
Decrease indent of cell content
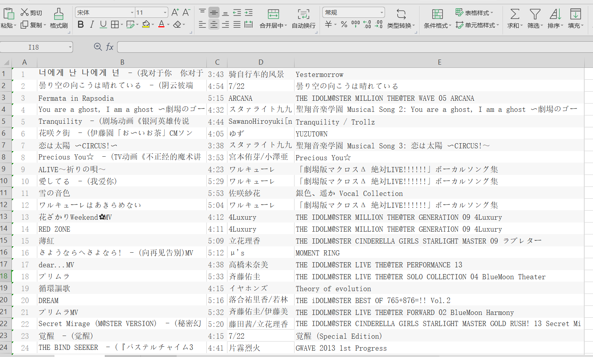click(237, 13)
